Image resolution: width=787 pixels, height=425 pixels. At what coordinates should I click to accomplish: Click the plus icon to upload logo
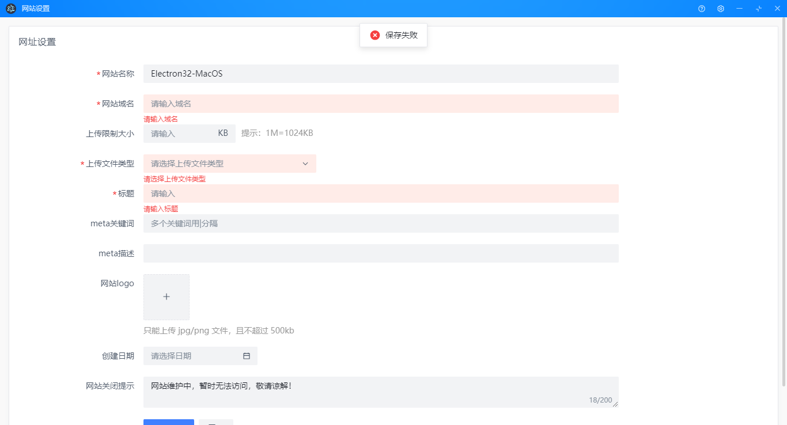coord(167,297)
